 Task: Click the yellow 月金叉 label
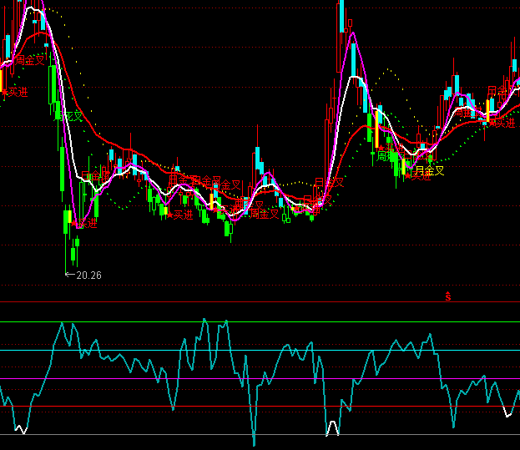[429, 170]
